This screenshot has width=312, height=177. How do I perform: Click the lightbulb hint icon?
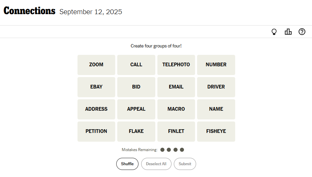tap(274, 32)
